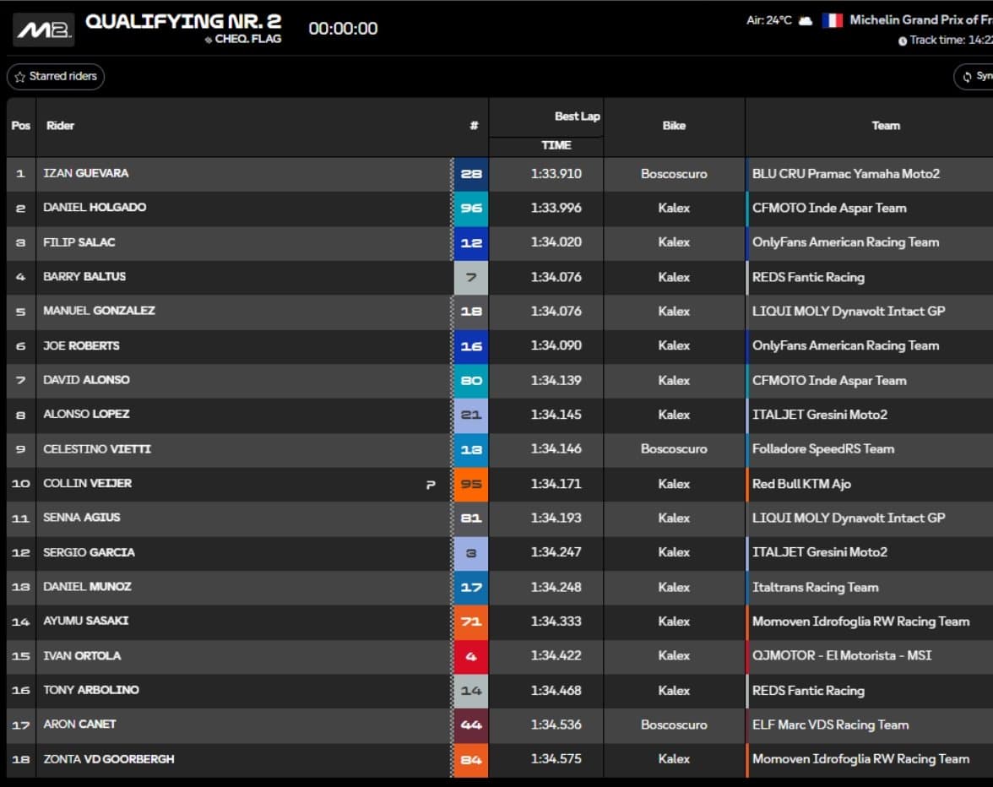Select rider JOE ROBERTS
Image resolution: width=993 pixels, height=787 pixels.
pyautogui.click(x=81, y=345)
